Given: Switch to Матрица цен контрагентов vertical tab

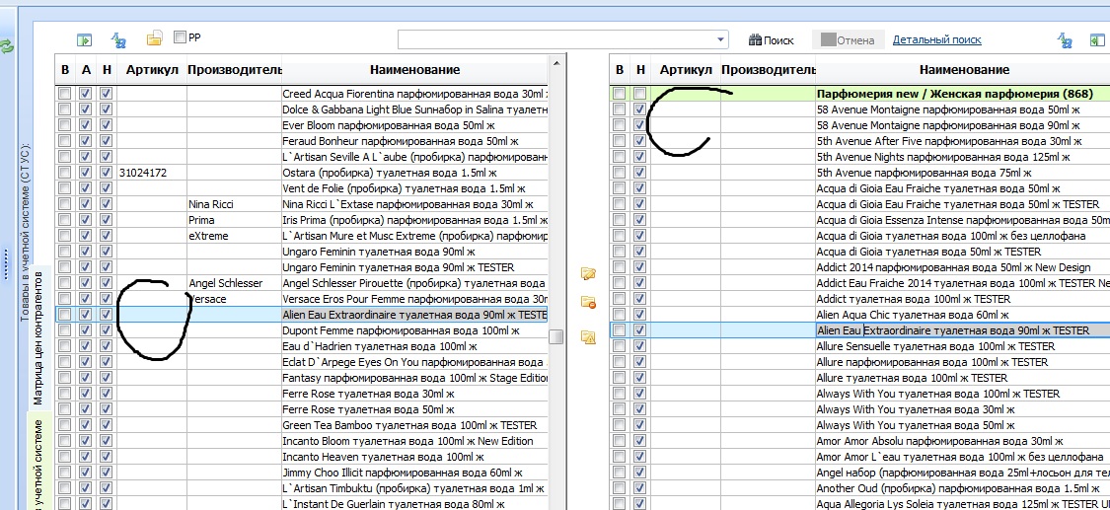Looking at the screenshot, I should pos(38,337).
